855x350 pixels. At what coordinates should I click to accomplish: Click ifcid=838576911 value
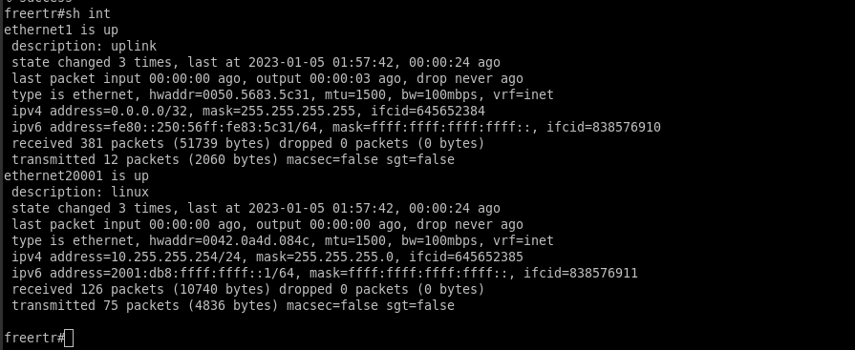pos(581,273)
